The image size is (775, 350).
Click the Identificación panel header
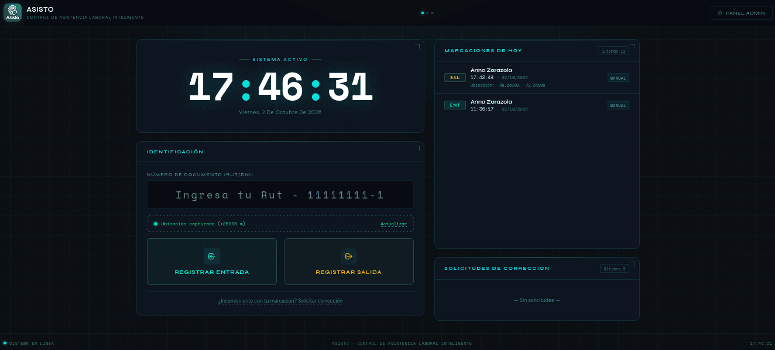pos(175,152)
